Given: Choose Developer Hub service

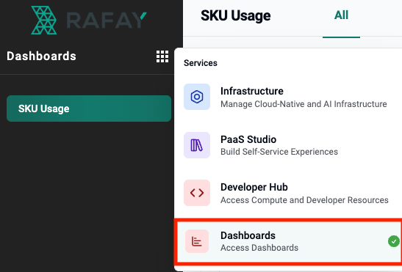Looking at the screenshot, I should click(x=288, y=193).
